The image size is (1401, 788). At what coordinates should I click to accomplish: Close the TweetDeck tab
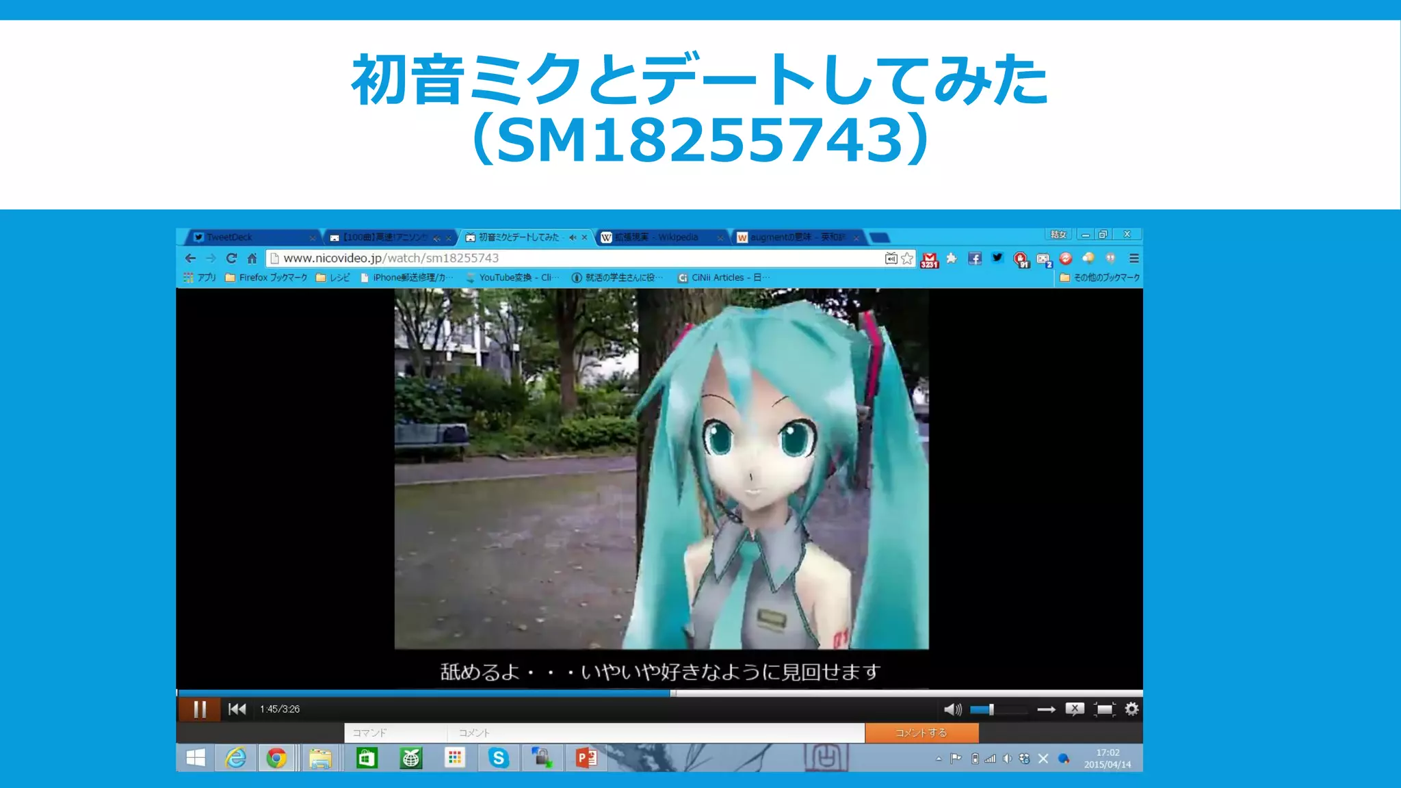click(x=313, y=237)
